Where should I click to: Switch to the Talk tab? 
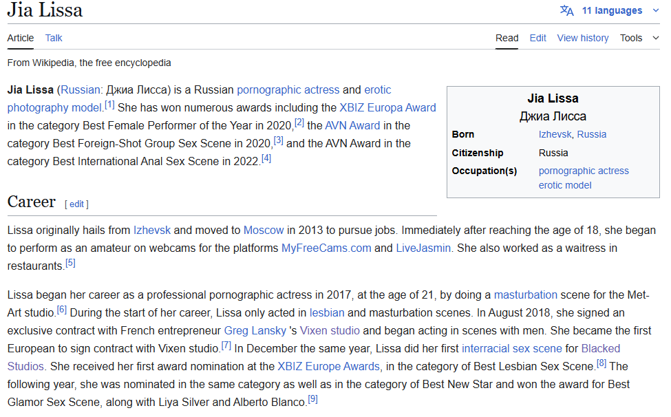(x=54, y=38)
